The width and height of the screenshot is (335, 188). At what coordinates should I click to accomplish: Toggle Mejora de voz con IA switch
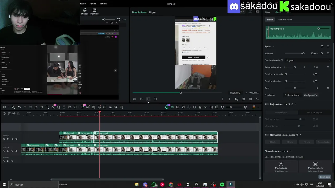coord(267,104)
